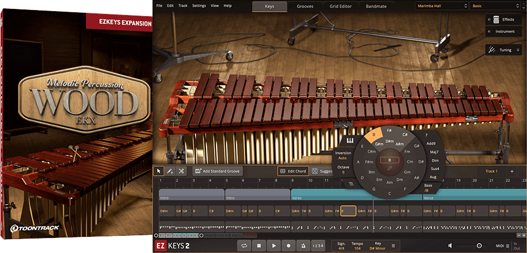Click the Effects pedal icon

point(496,19)
